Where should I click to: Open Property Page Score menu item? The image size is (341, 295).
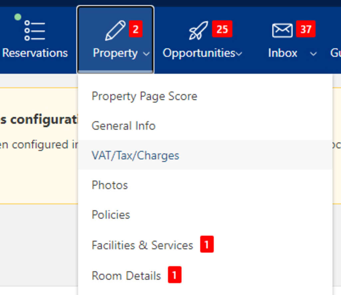pyautogui.click(x=144, y=96)
